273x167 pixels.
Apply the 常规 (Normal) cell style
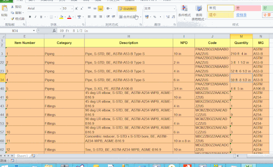221,8
